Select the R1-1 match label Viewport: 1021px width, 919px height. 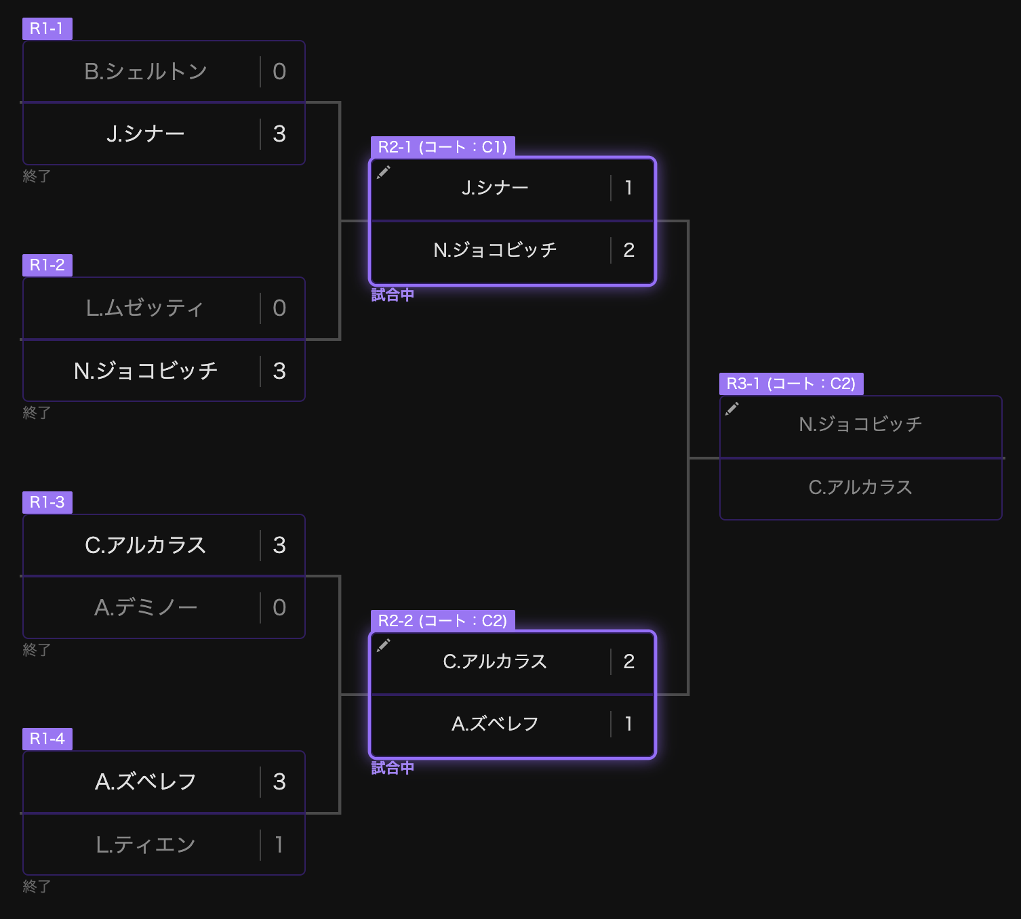[47, 28]
